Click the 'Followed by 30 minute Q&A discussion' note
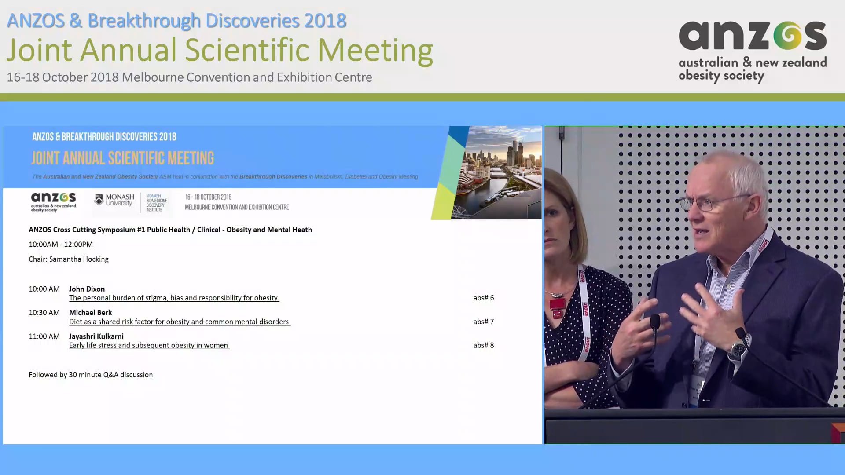The height and width of the screenshot is (475, 845). [x=90, y=375]
